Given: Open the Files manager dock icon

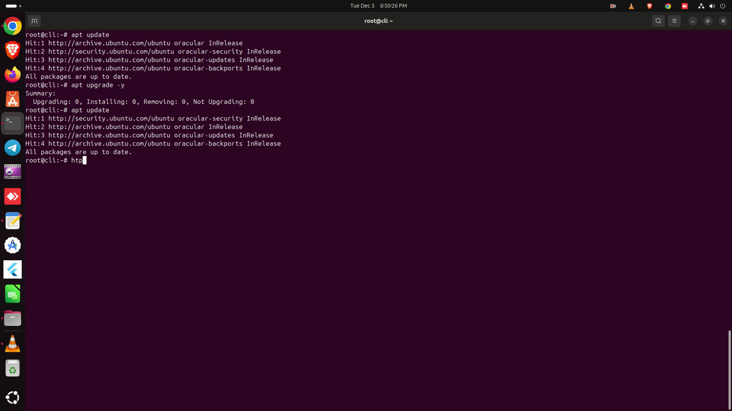Looking at the screenshot, I should tap(13, 318).
